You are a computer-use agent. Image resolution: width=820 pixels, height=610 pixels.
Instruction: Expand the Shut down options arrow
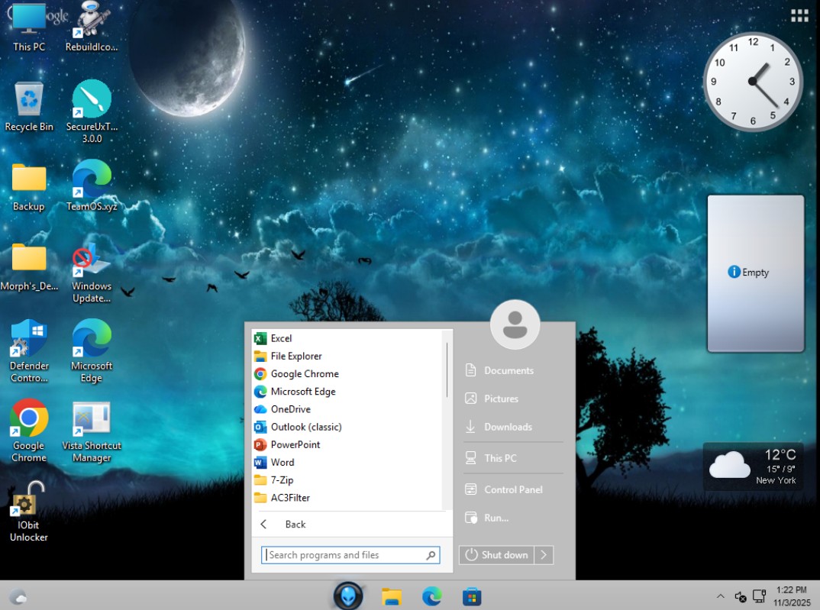click(544, 555)
